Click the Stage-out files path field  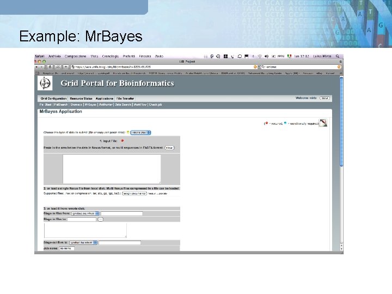tap(120, 242)
